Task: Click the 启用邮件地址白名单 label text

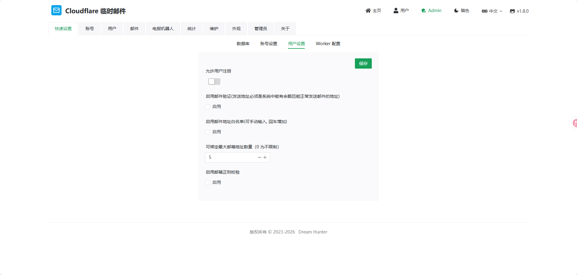Action: click(246, 122)
